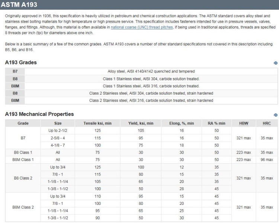Click '35 max' HRC for B7
Screen dimensions: 279x223
pyautogui.click(x=267, y=138)
